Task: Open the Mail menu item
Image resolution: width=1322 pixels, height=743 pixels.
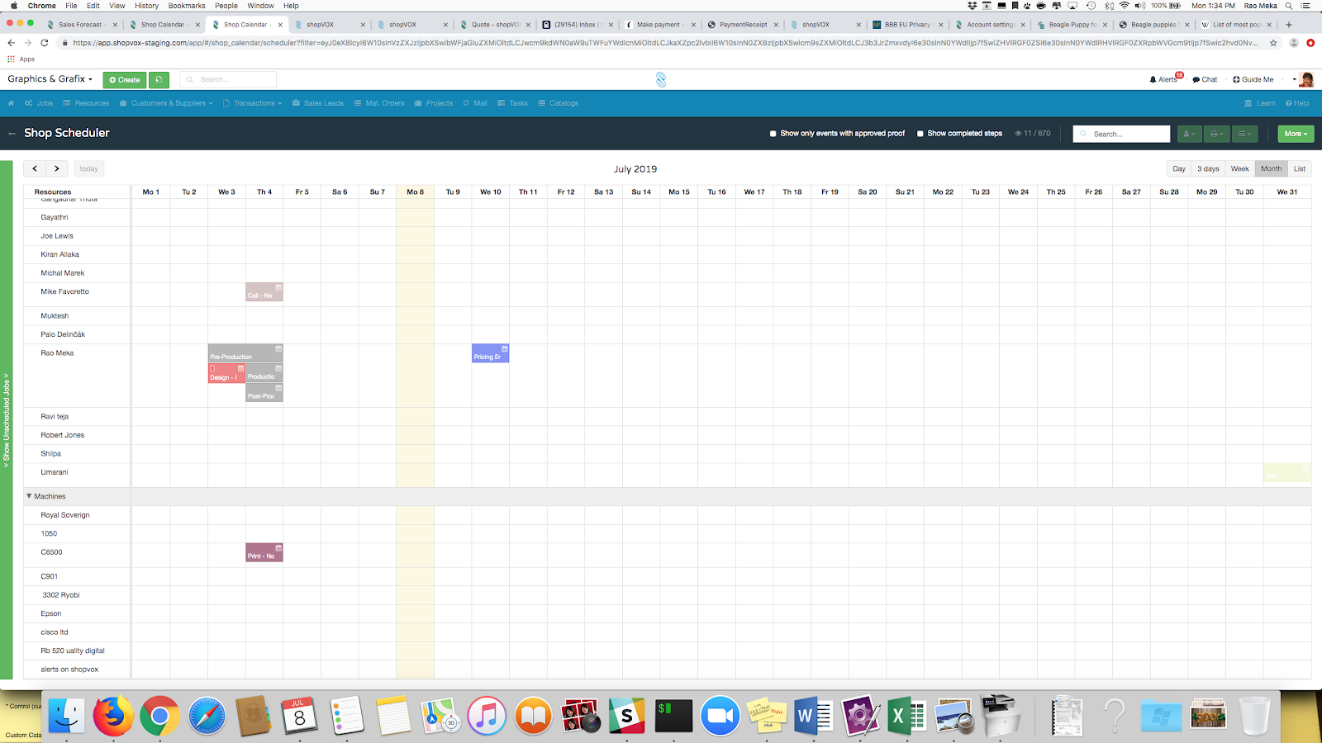Action: coord(475,103)
